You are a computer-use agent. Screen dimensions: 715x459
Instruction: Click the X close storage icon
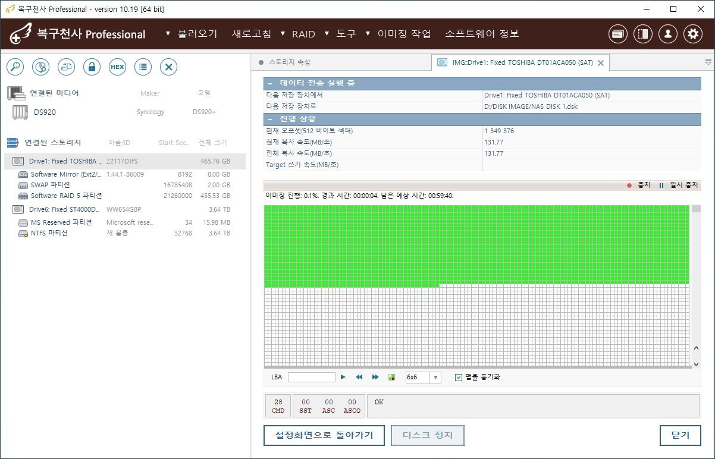click(x=168, y=67)
